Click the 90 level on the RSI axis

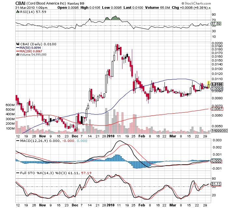(214, 15)
